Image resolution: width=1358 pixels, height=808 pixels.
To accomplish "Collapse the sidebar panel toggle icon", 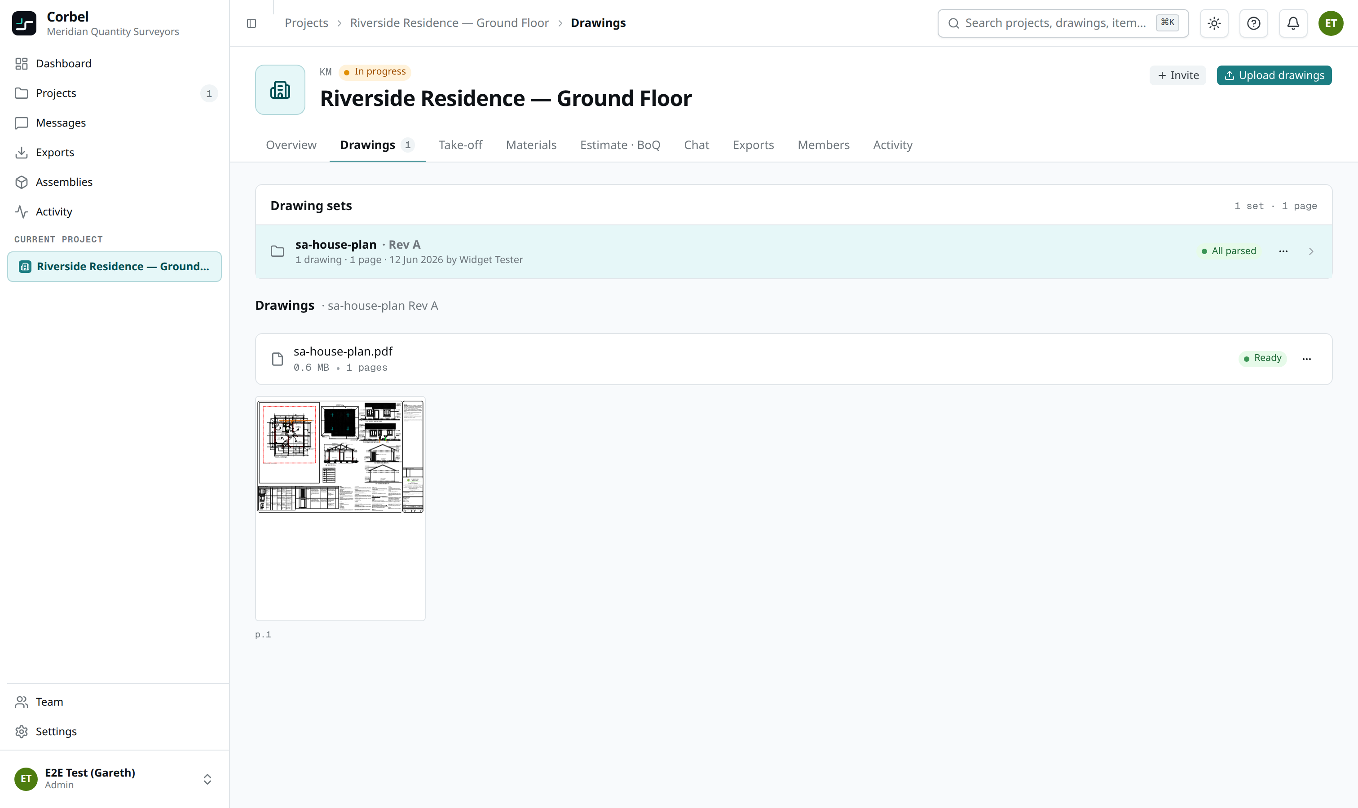I will (251, 23).
